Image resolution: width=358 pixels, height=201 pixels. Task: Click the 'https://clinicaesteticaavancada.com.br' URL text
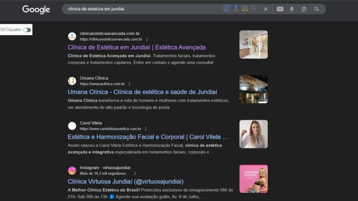pos(111,39)
